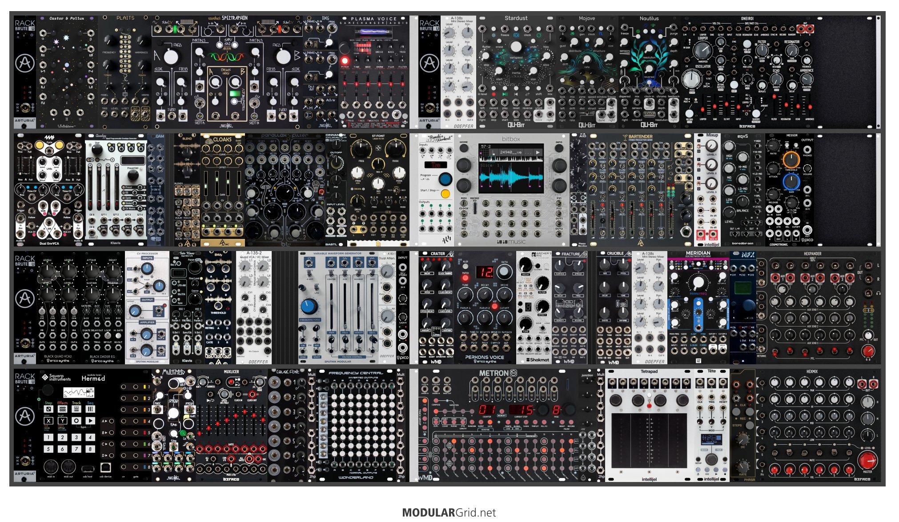Click the '24940__ve' sample name on bitbox
This screenshot has height=522, width=899.
pos(511,152)
